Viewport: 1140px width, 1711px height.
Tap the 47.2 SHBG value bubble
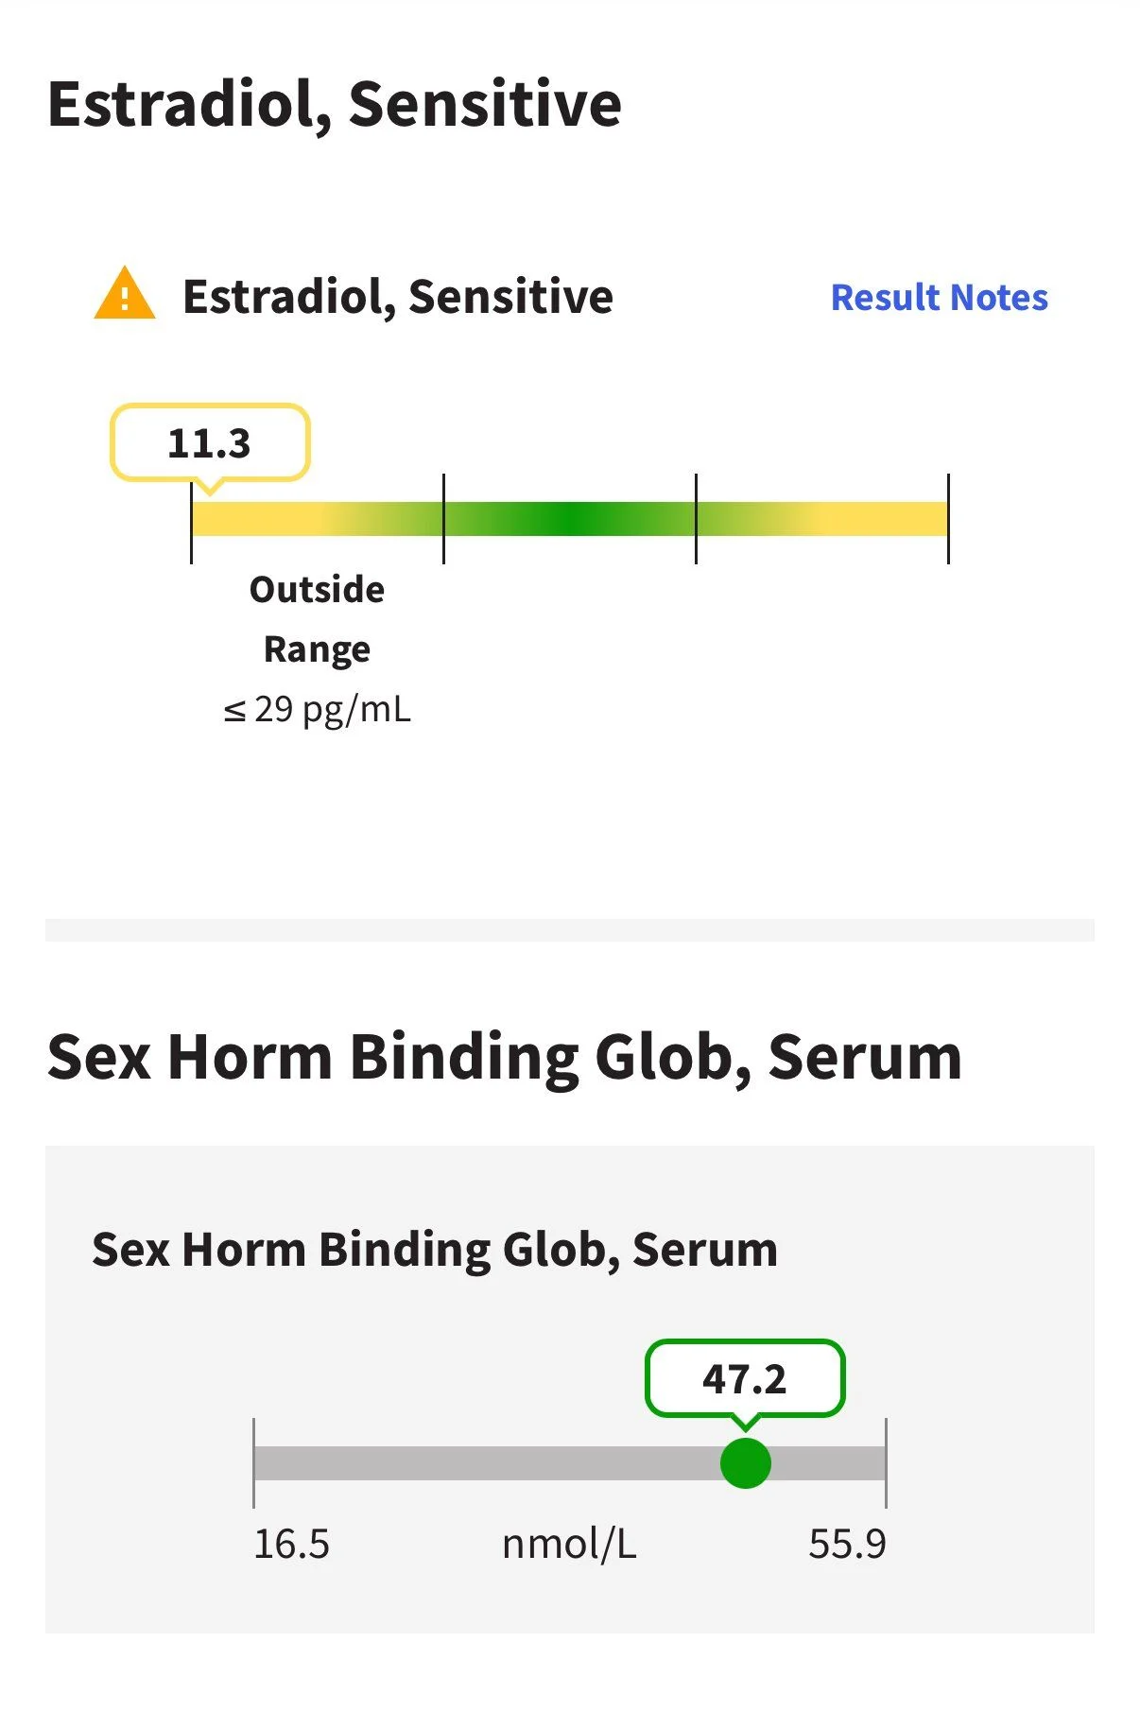coord(745,1378)
